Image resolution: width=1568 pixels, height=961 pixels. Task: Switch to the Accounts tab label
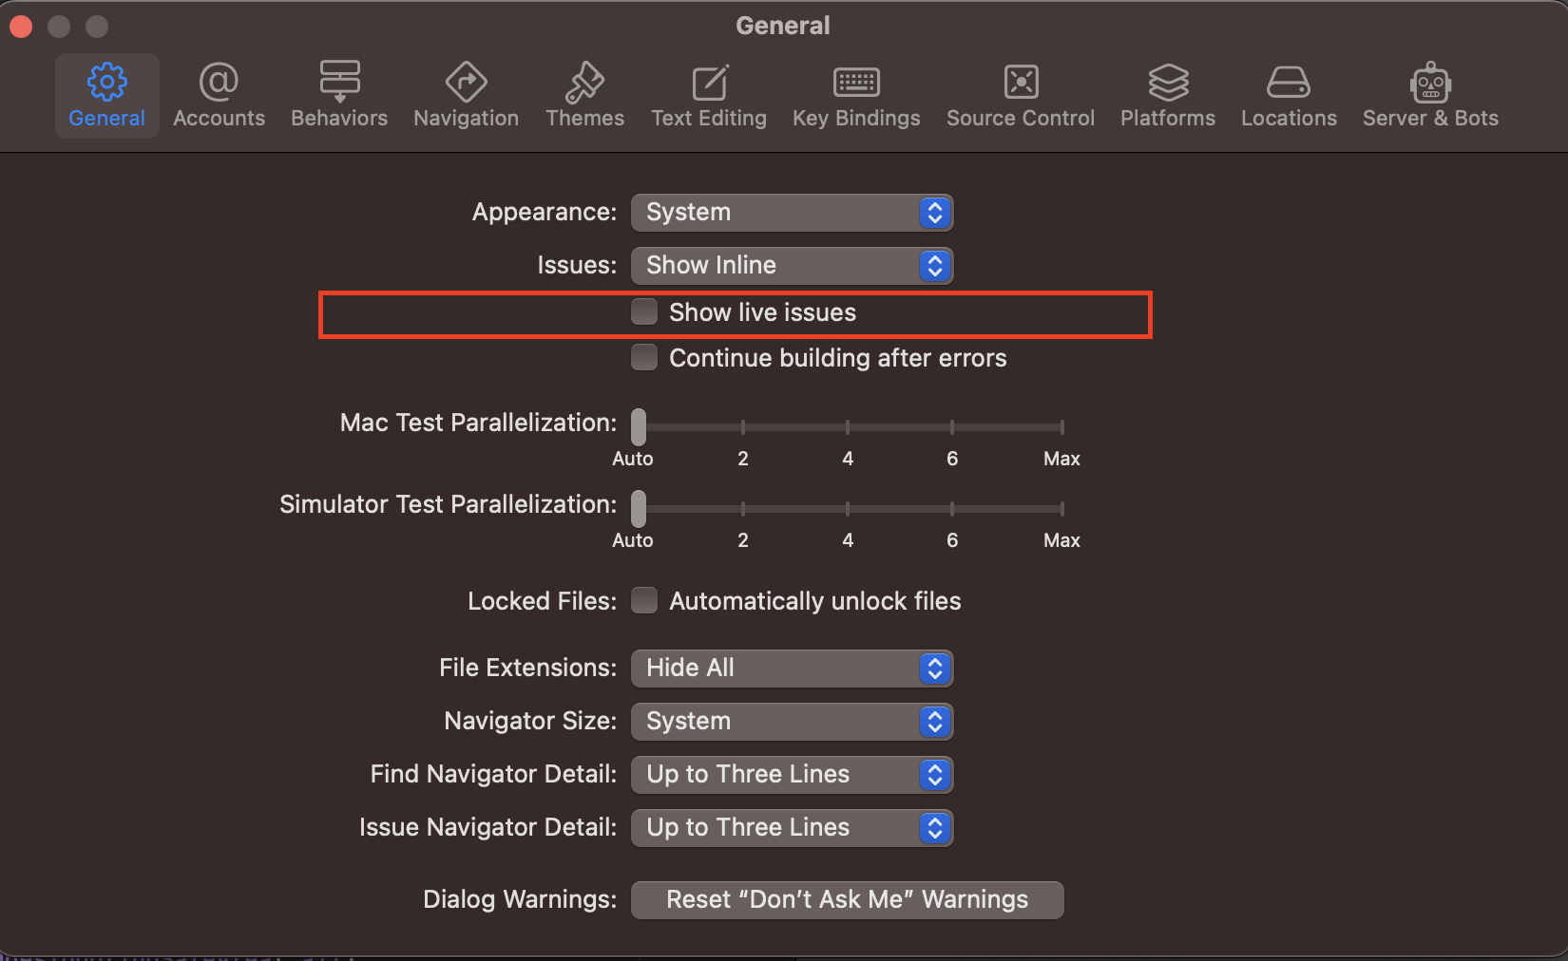click(219, 118)
